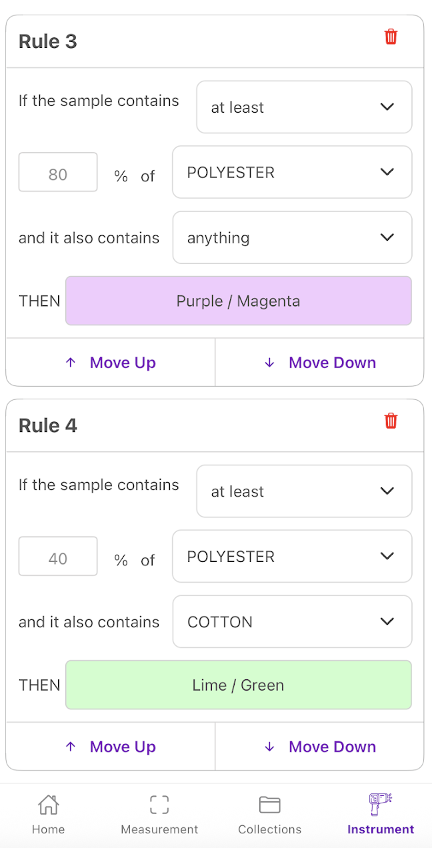432x848 pixels.
Task: Expand Rule 4 COTTON secondary material dropdown
Action: click(x=292, y=622)
